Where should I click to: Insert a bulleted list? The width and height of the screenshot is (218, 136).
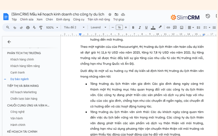[x=214, y=27]
